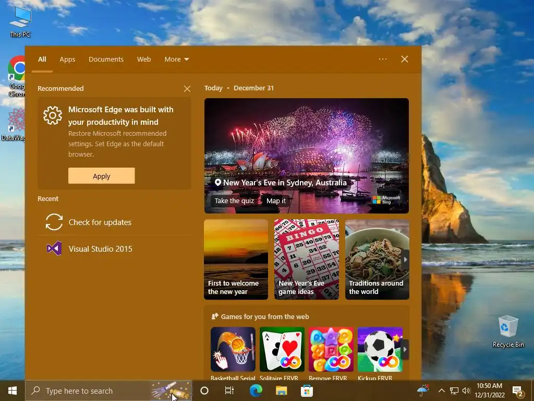Click the Cortana circle icon on taskbar
This screenshot has height=401, width=534.
pos(204,391)
